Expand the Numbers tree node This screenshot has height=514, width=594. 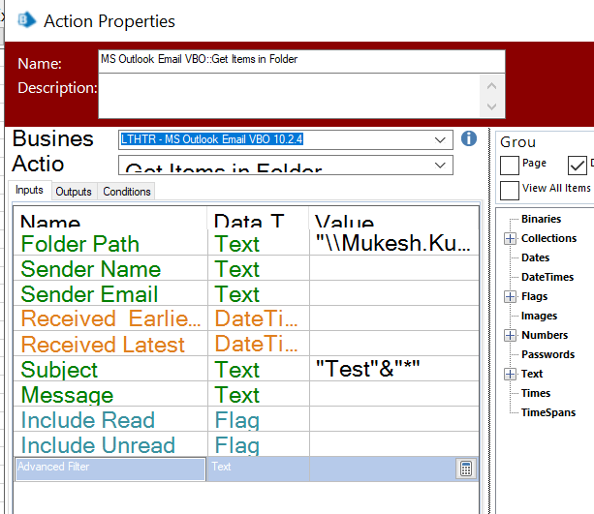click(511, 335)
